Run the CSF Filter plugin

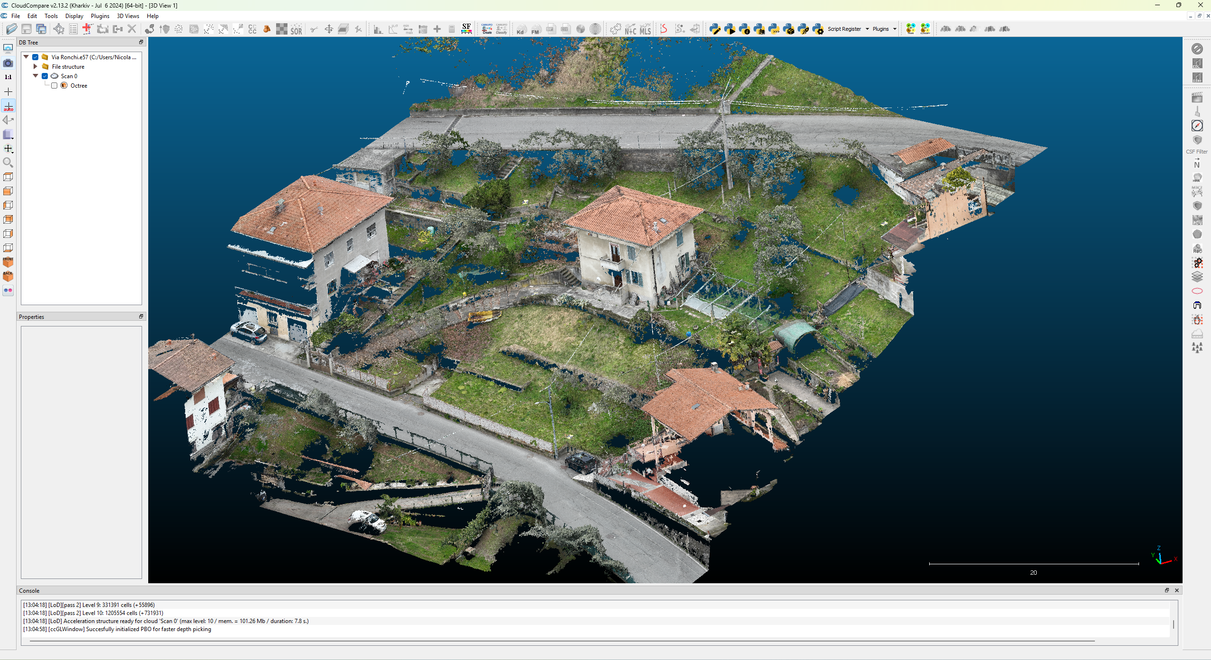click(1197, 140)
